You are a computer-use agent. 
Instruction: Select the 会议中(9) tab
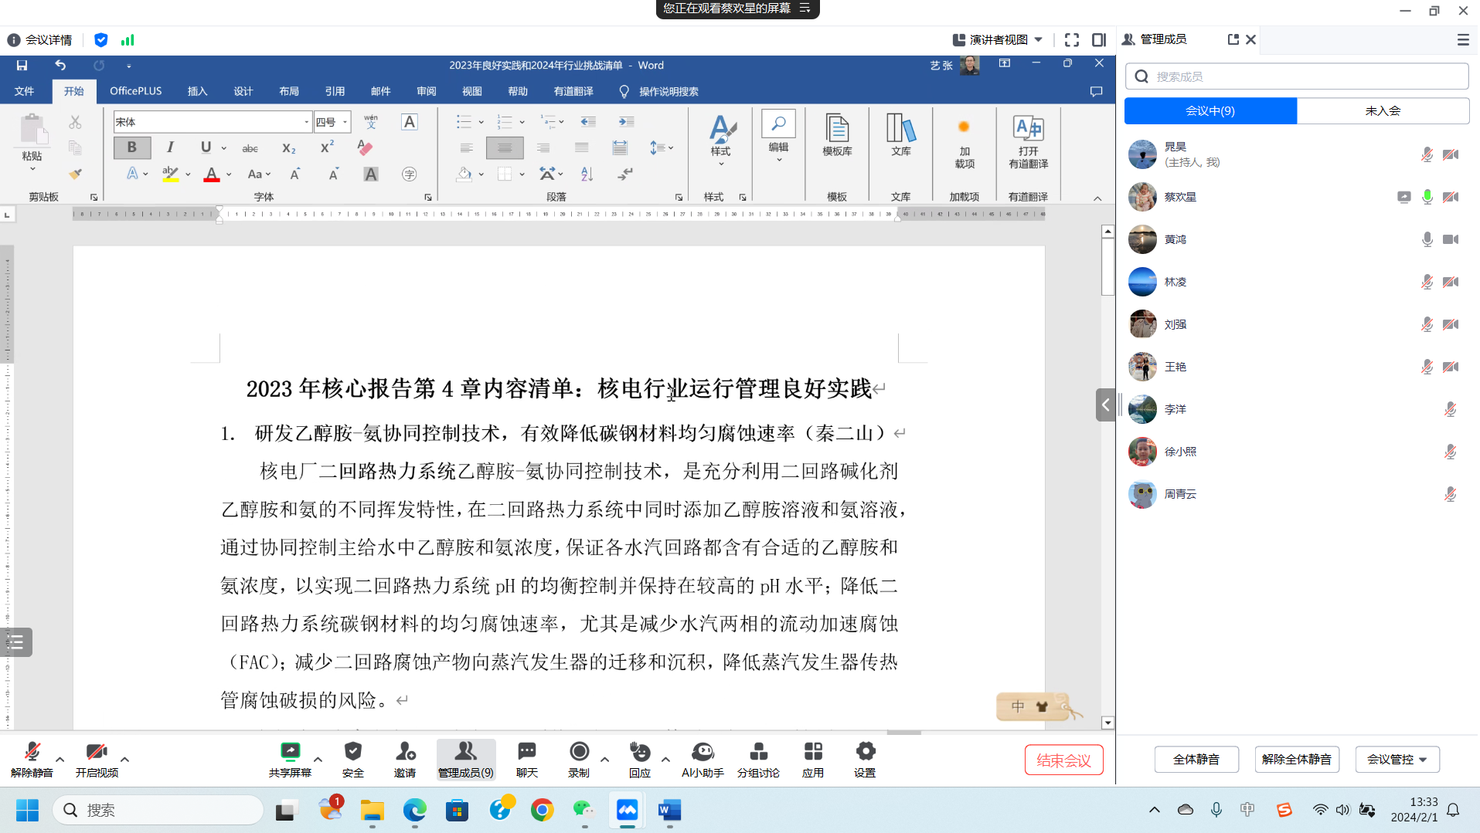tap(1210, 110)
